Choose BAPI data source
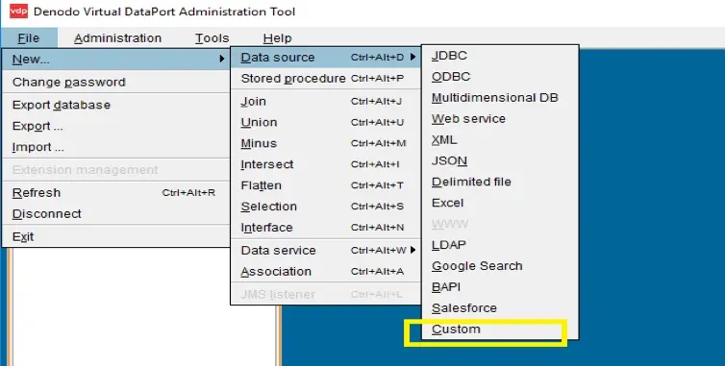This screenshot has height=366, width=725. [500, 287]
